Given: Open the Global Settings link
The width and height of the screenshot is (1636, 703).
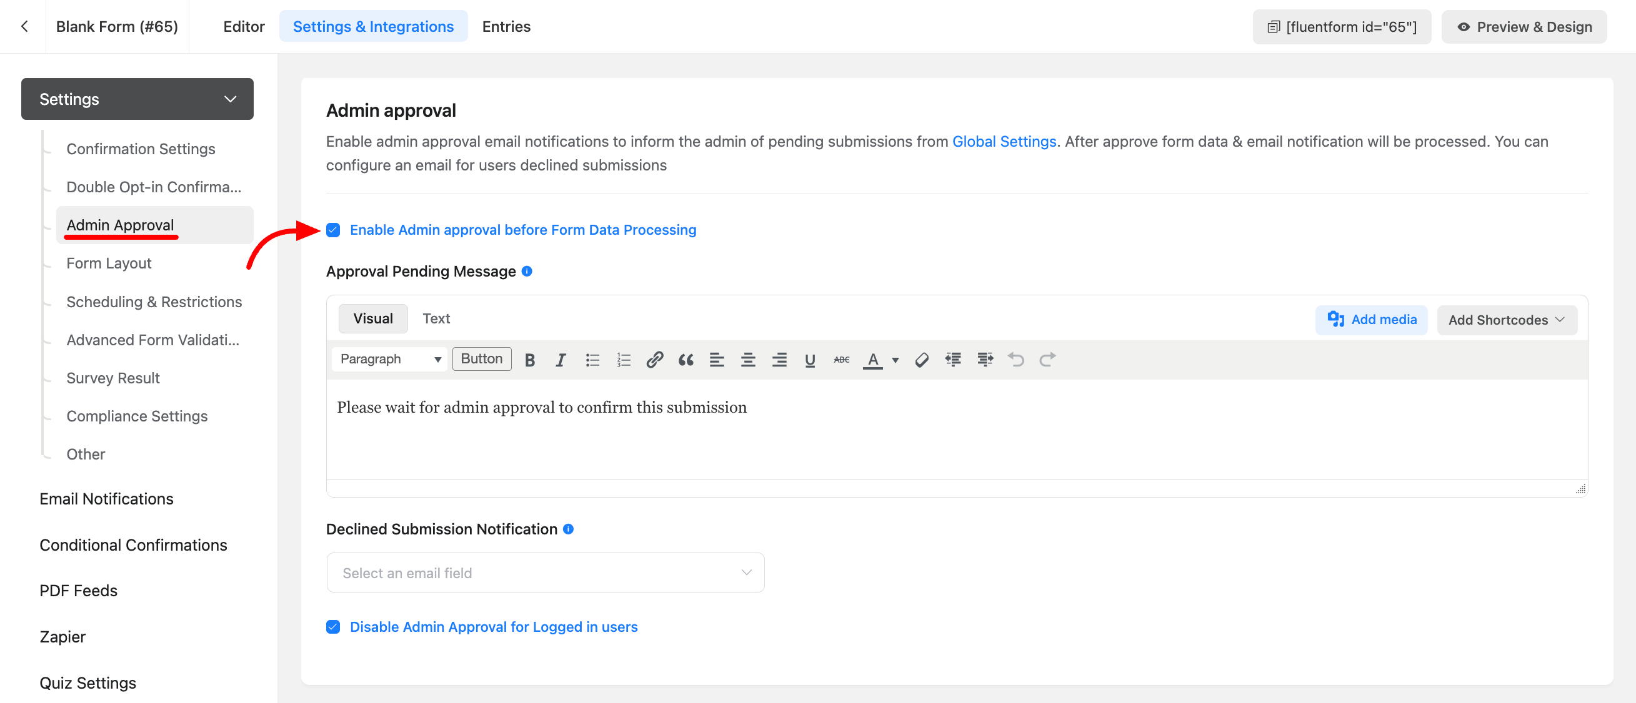Looking at the screenshot, I should [1004, 142].
